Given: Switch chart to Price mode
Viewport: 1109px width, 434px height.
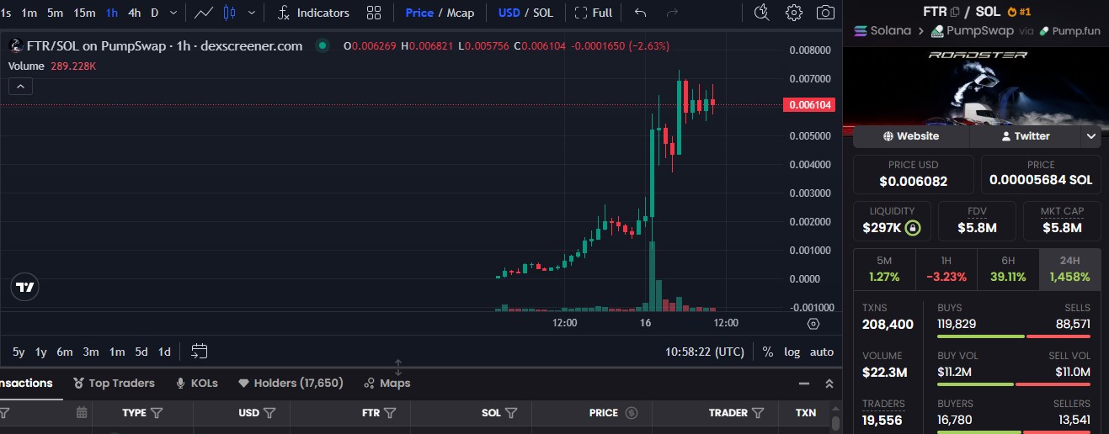Looking at the screenshot, I should click(419, 13).
